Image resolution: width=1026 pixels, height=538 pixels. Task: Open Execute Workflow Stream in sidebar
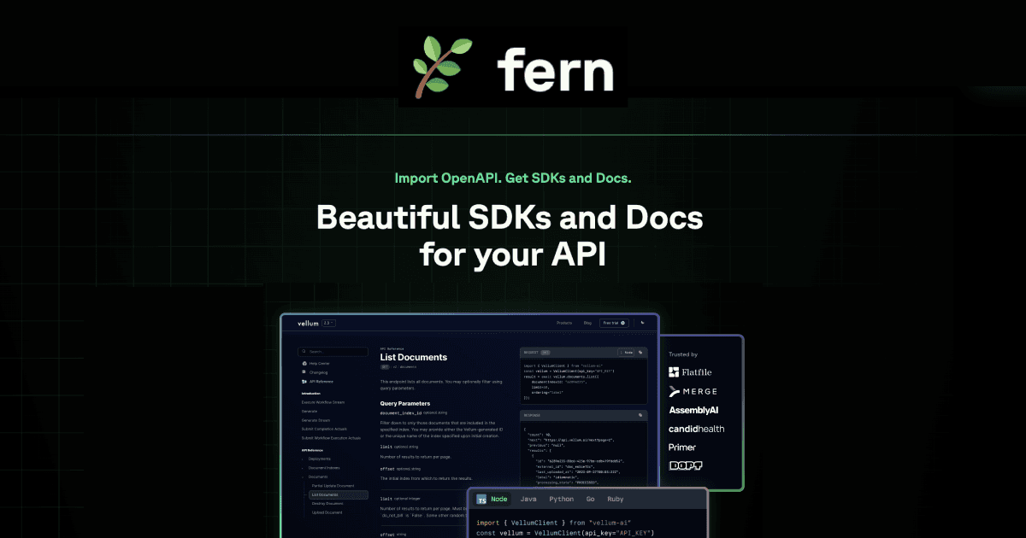pos(323,402)
